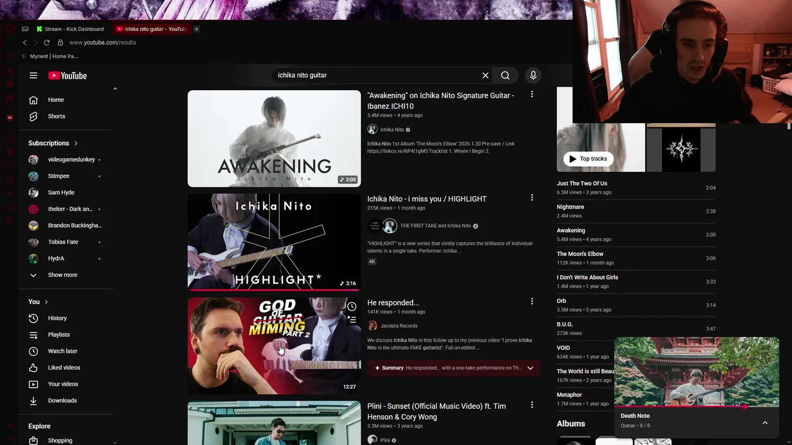Viewport: 792px width, 445px height.
Task: Play track I Don't Write About Girls
Action: pos(636,281)
